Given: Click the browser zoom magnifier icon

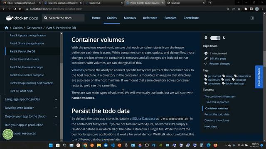Looking at the screenshot, I should click(x=228, y=9).
